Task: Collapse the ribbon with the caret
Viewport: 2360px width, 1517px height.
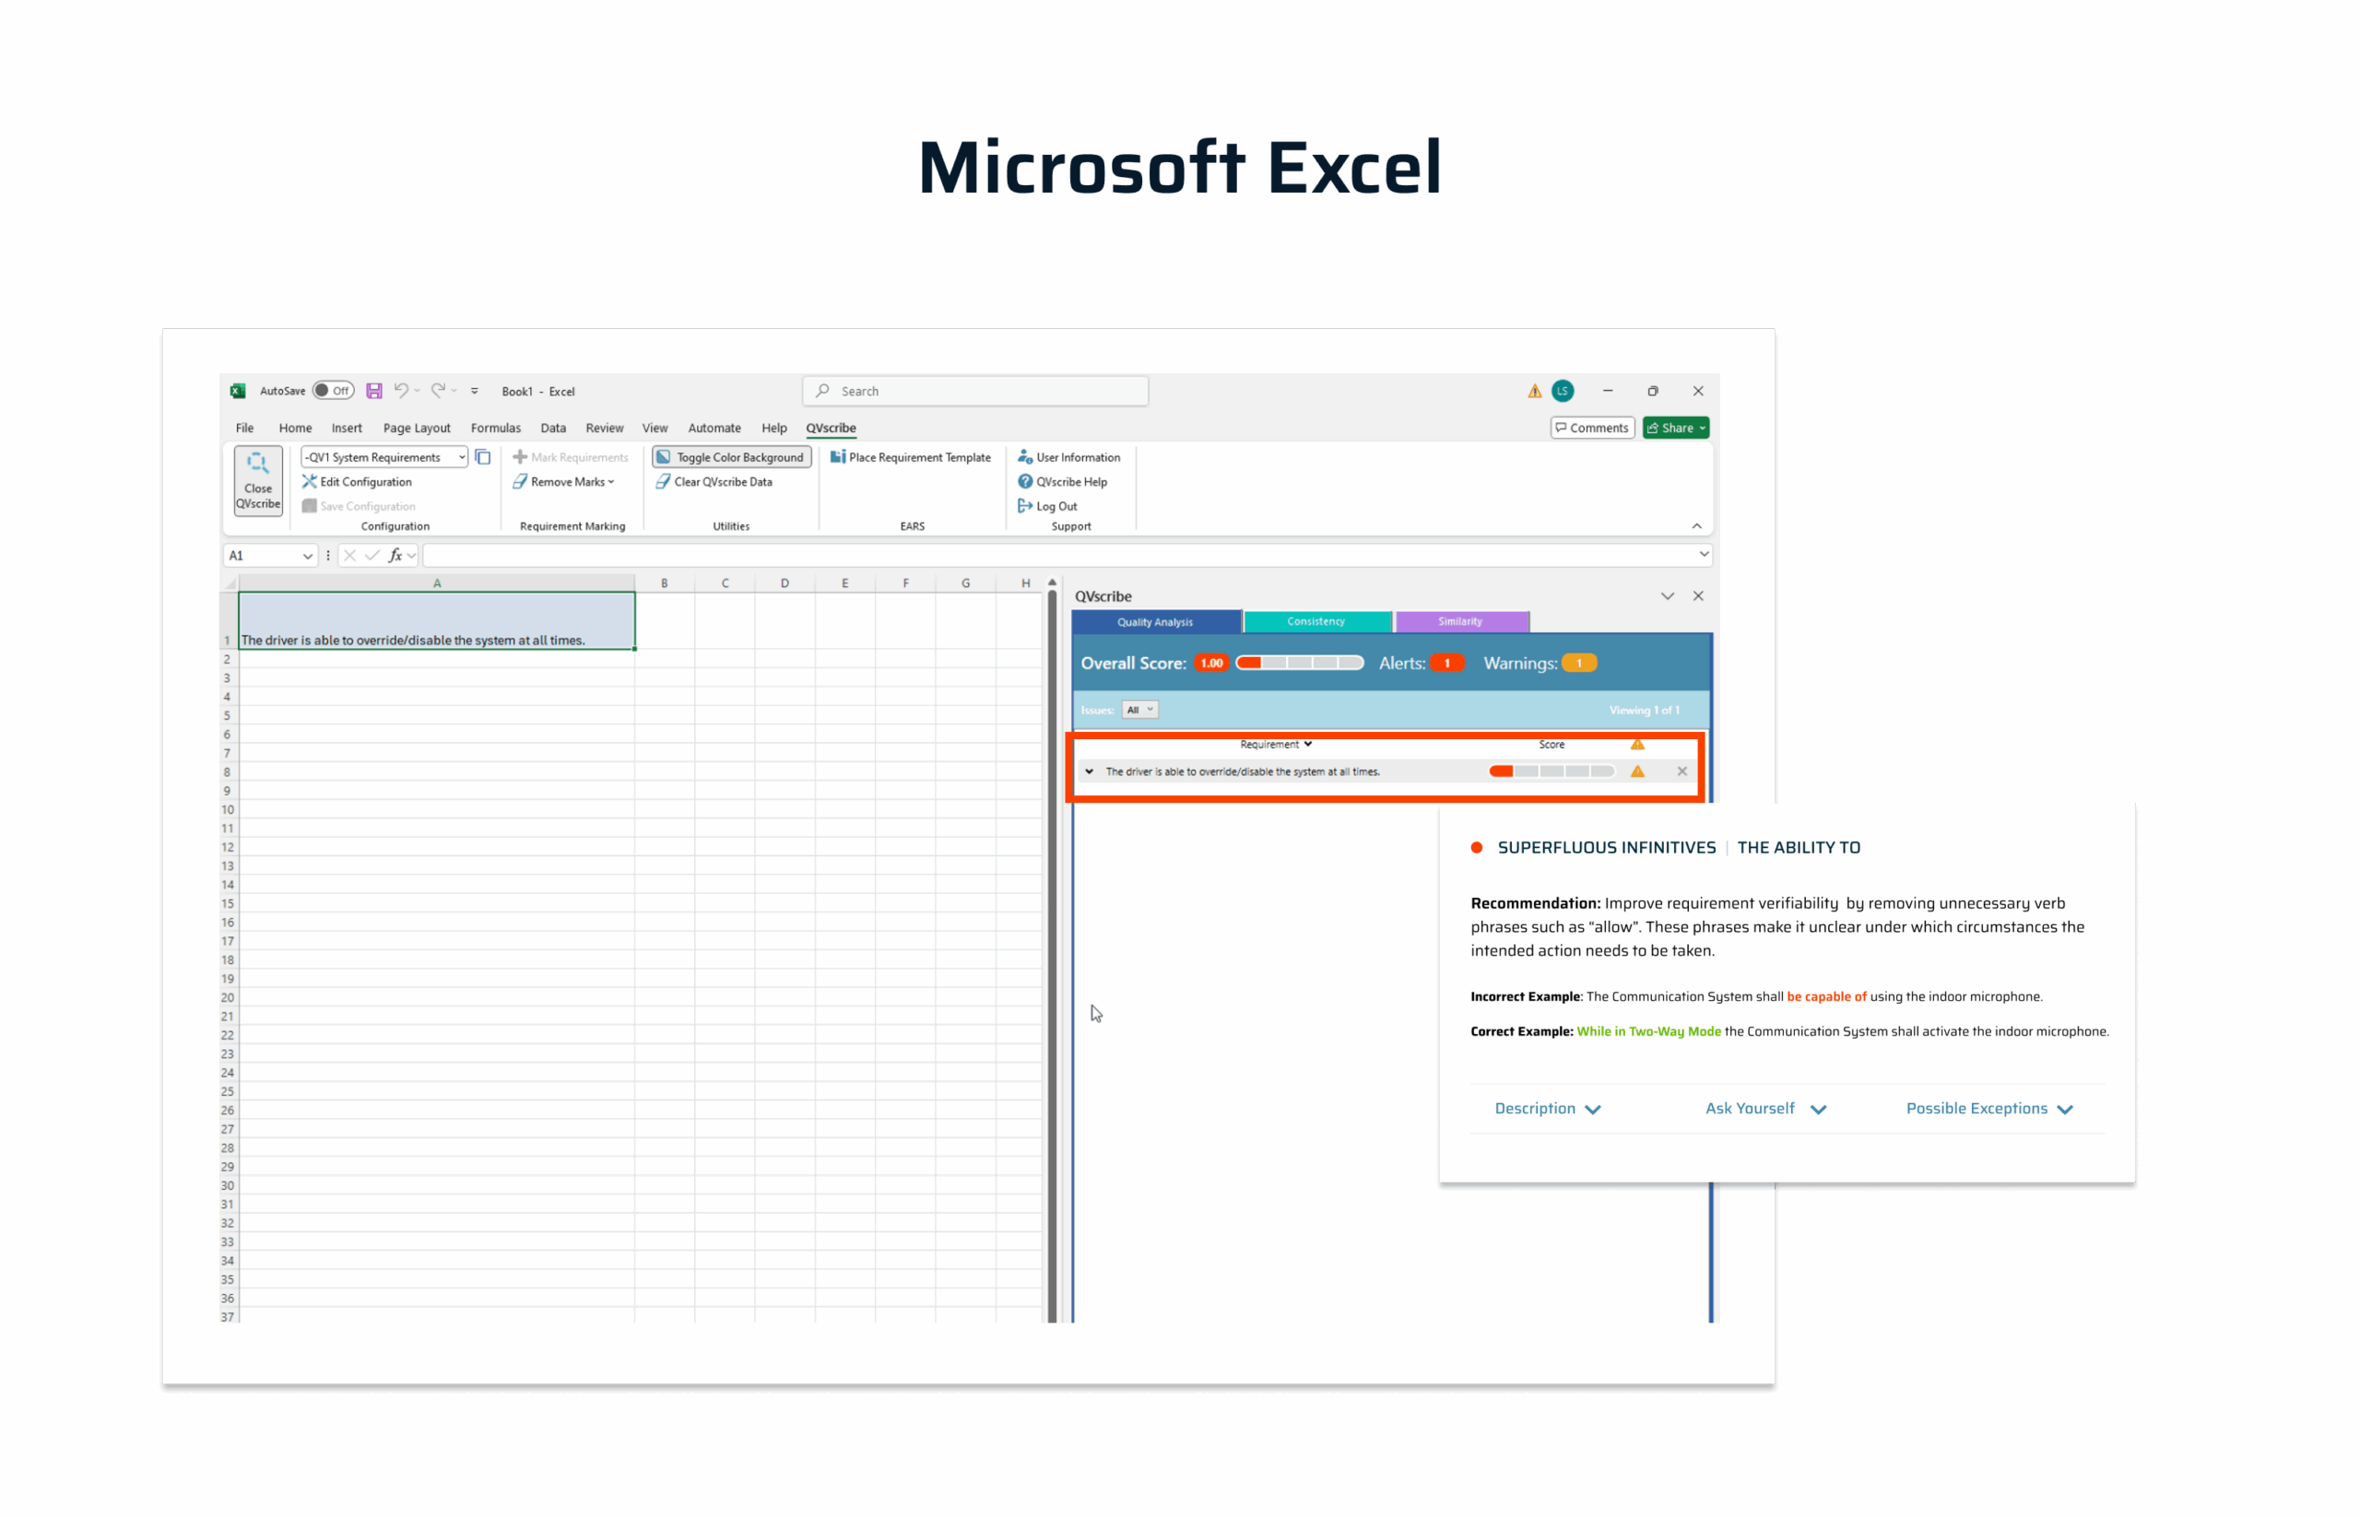Action: pos(1697,526)
